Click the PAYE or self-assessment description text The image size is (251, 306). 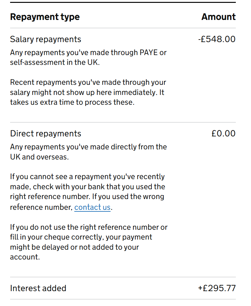(88, 57)
